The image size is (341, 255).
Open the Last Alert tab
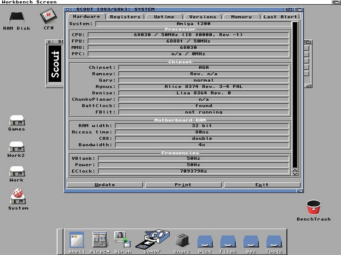[280, 17]
